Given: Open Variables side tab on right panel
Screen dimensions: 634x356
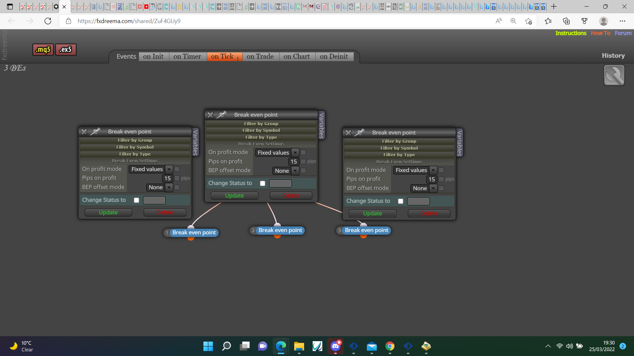Looking at the screenshot, I should click(x=460, y=143).
